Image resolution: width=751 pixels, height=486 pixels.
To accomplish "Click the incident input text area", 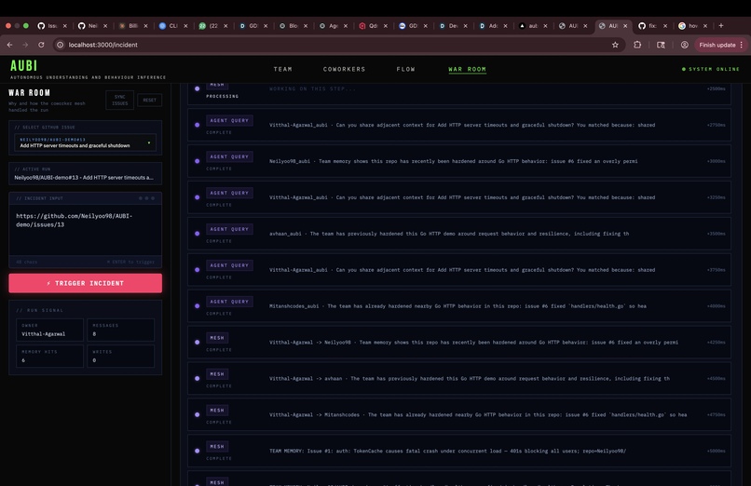I will point(85,230).
